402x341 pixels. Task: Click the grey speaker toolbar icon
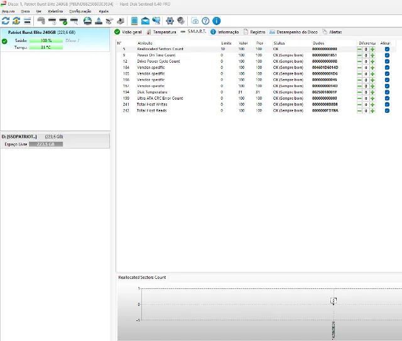tap(181, 21)
